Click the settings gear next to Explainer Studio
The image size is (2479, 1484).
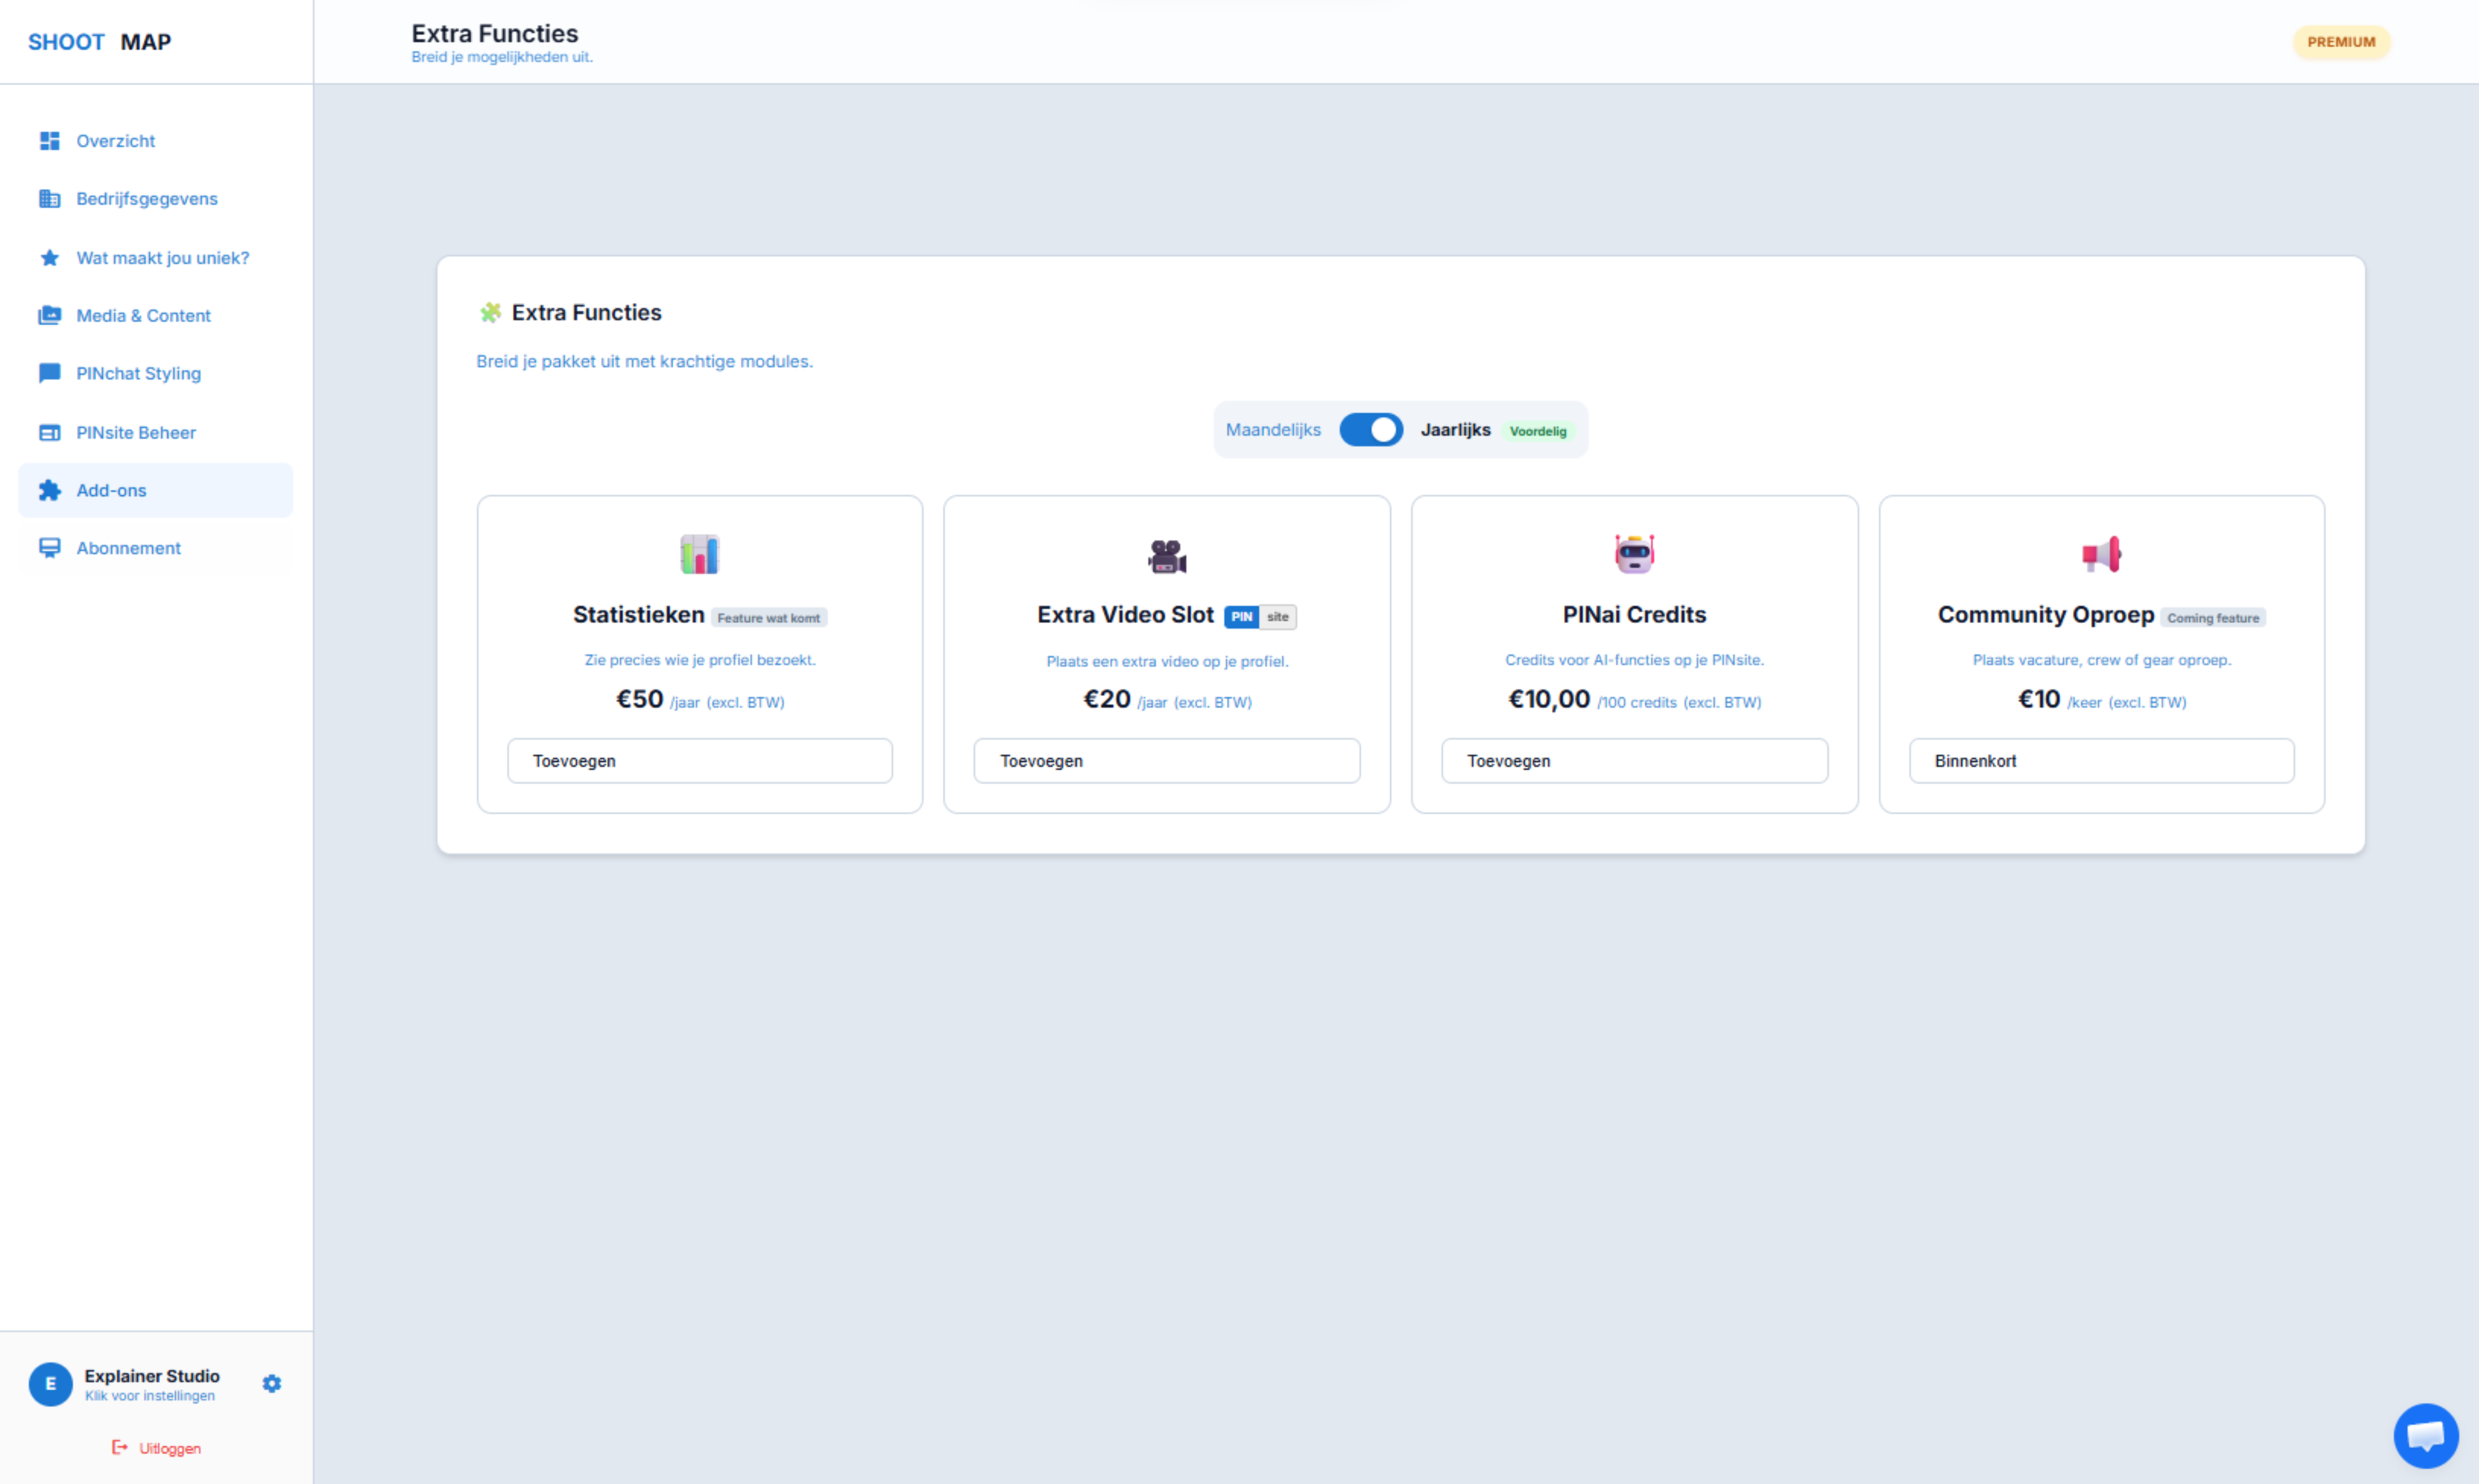[x=272, y=1383]
